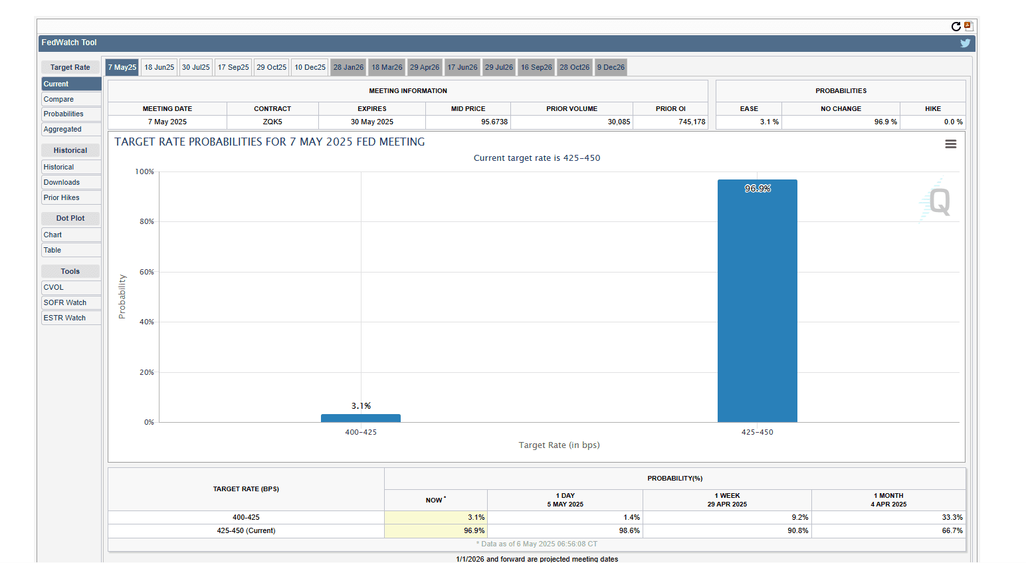Viewport: 1026px width, 563px height.
Task: Switch to the 17 Sep25 meeting tab
Action: coord(233,67)
